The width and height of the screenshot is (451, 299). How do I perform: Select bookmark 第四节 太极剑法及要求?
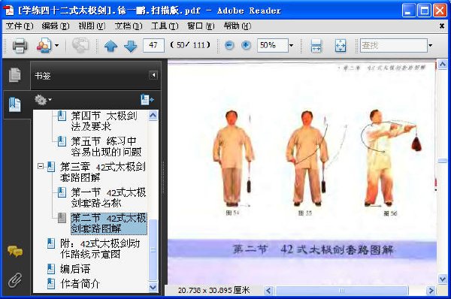(104, 121)
